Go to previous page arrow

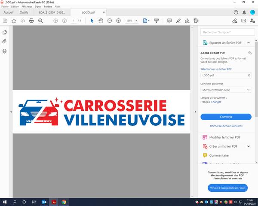55,21
